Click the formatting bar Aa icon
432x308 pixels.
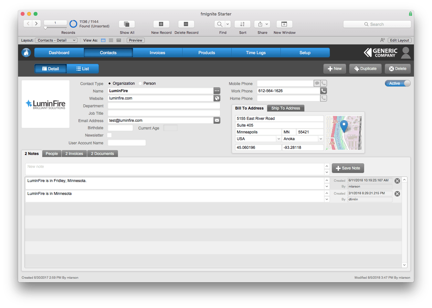(383, 40)
